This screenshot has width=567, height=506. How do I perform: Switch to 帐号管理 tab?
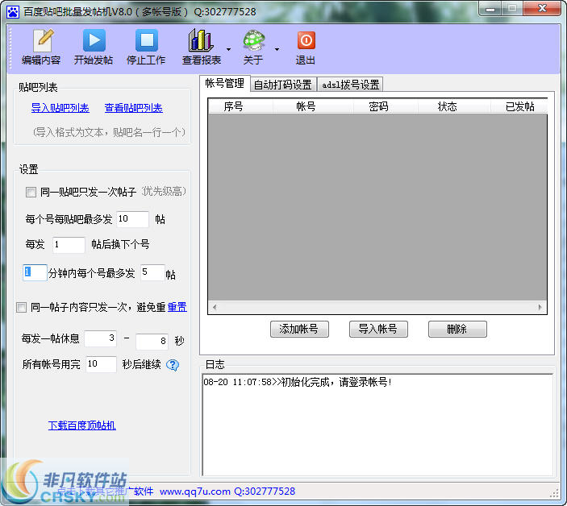coord(224,84)
